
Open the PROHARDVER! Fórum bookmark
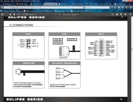pyautogui.click(x=47, y=11)
